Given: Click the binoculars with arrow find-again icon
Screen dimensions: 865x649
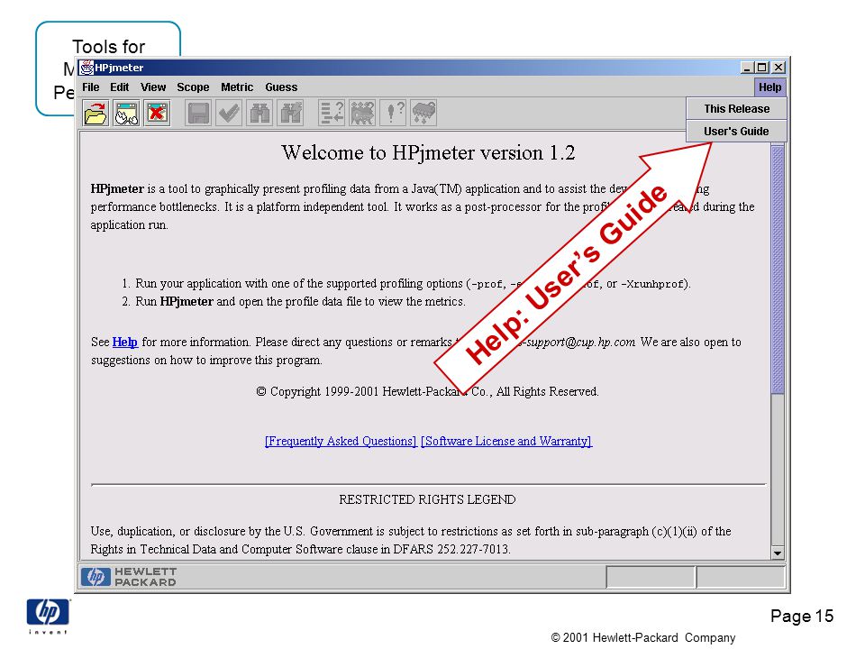Looking at the screenshot, I should point(290,114).
